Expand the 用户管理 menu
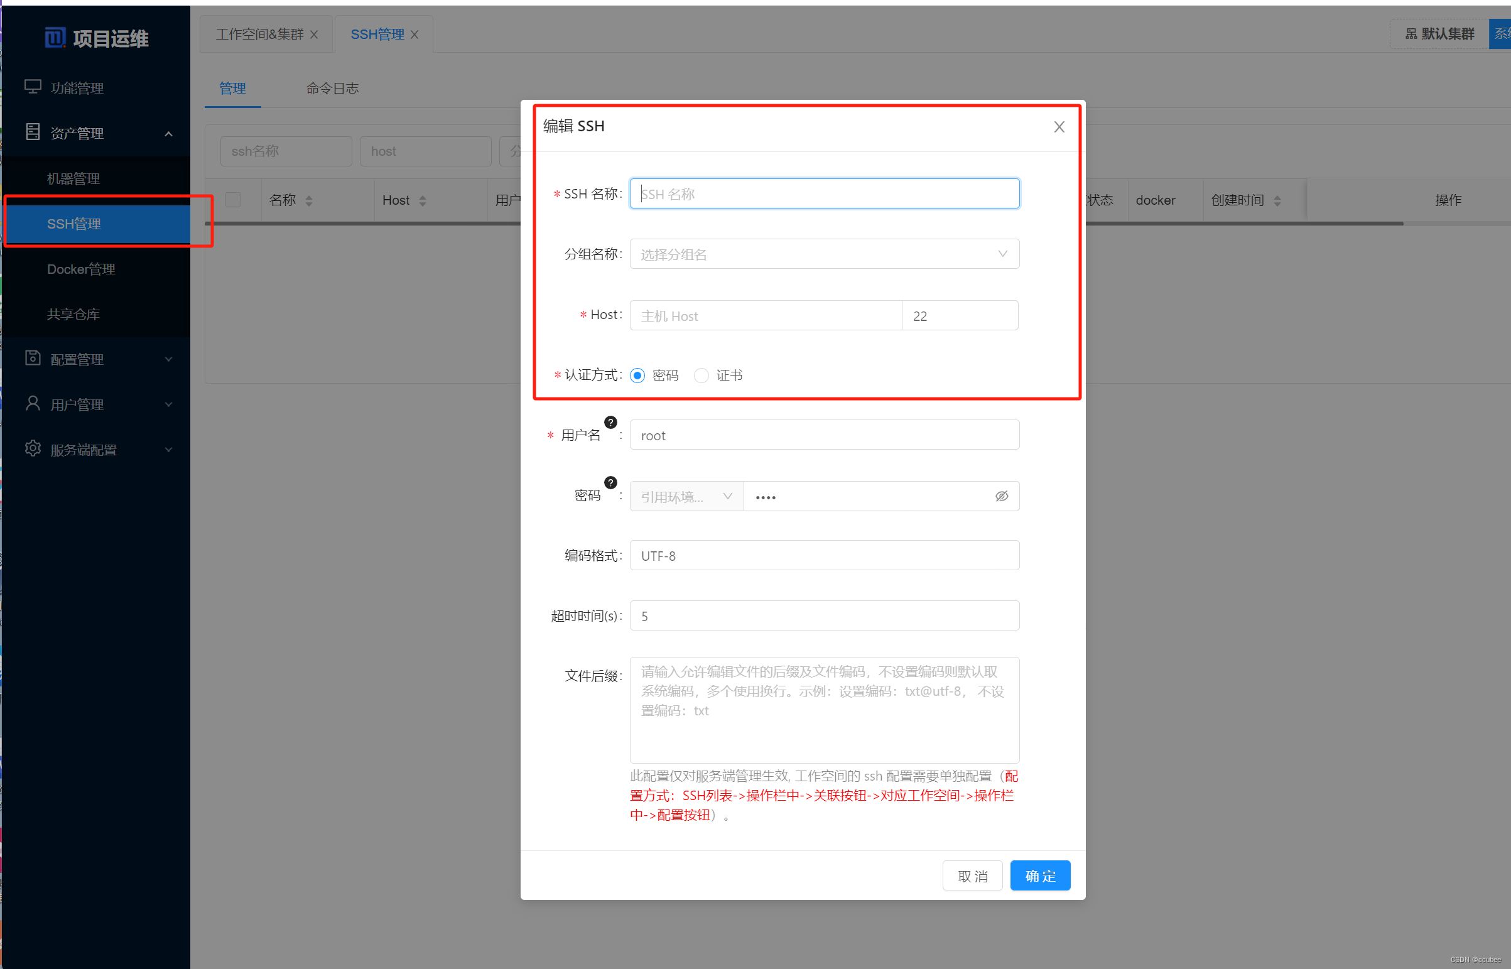Screen dimensions: 1511x969 (168, 404)
